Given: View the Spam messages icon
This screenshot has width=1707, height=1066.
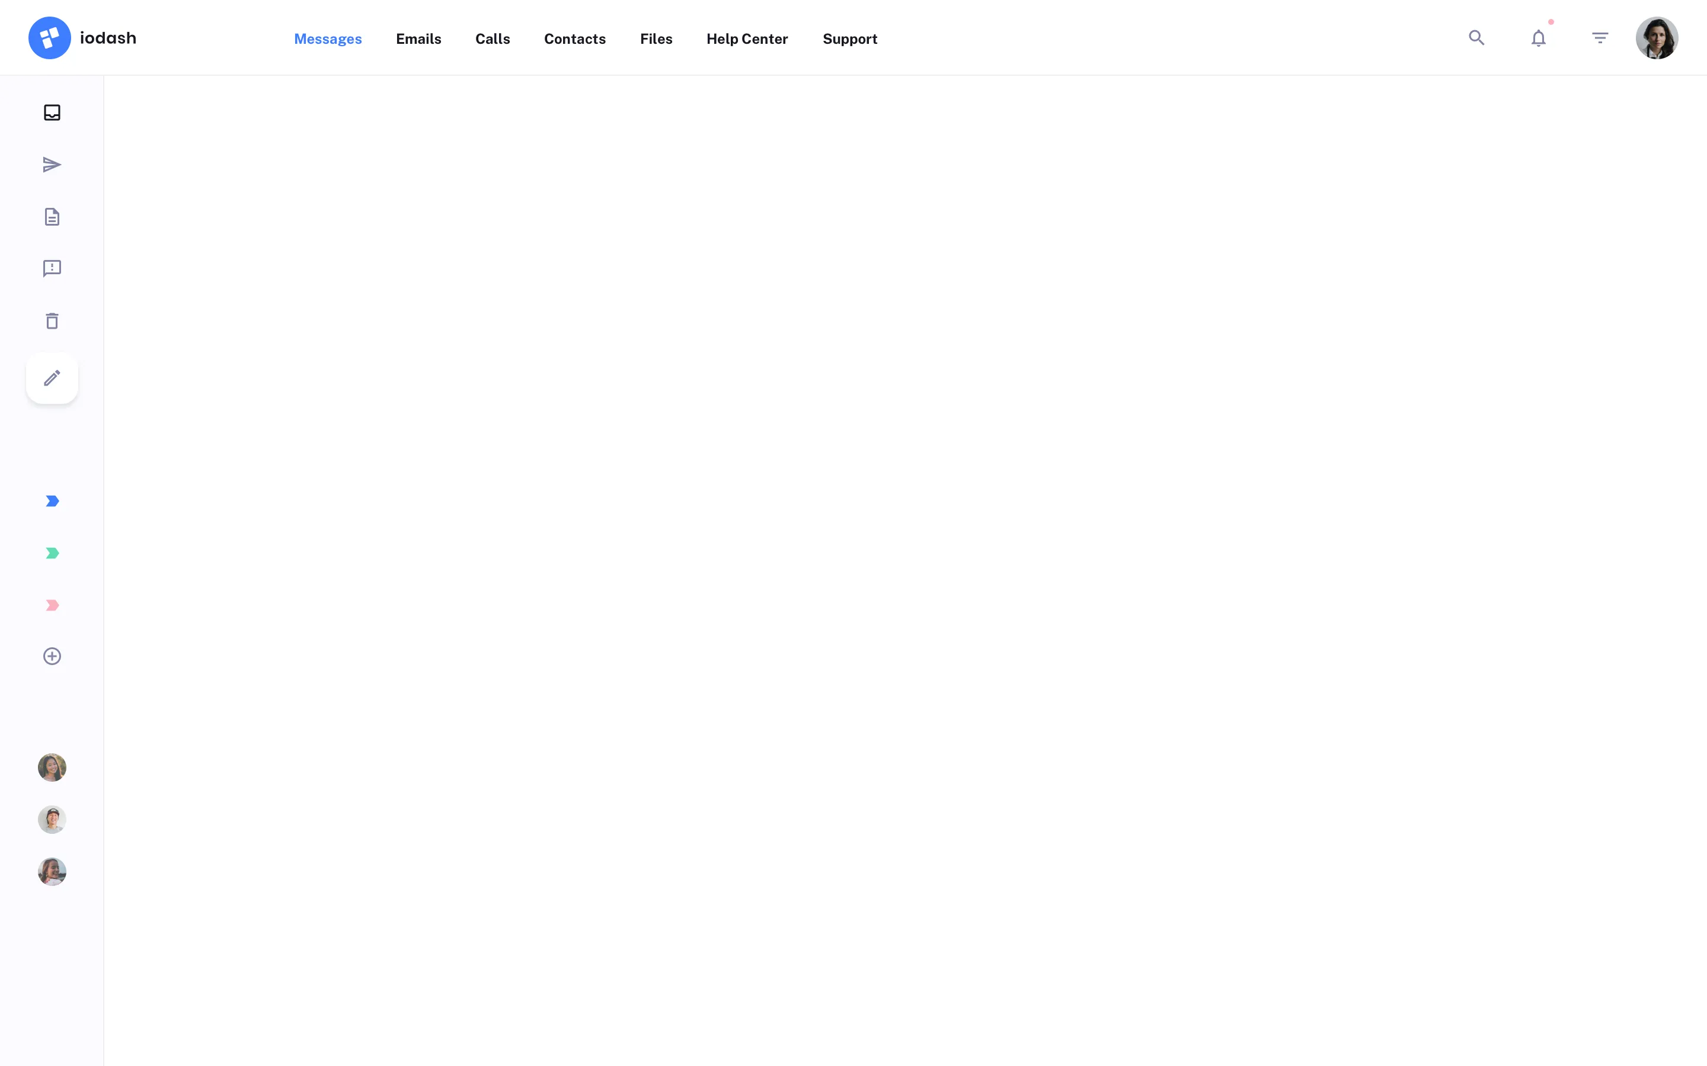Looking at the screenshot, I should [x=52, y=269].
